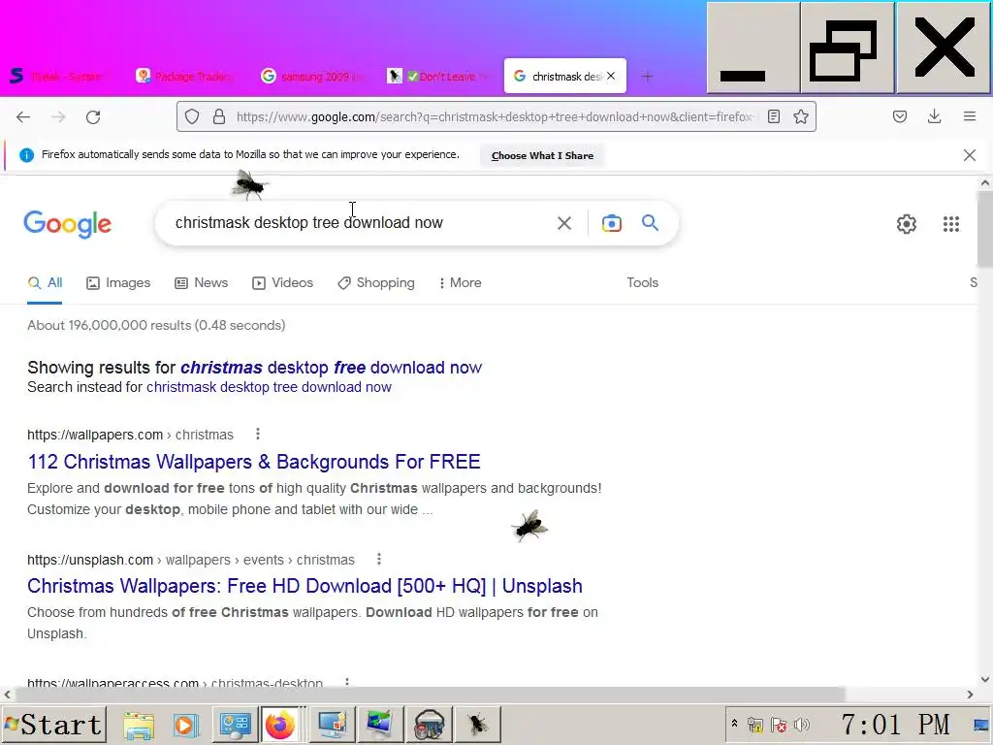Open the Firefox downloads panel
Image resolution: width=993 pixels, height=745 pixels.
pyautogui.click(x=934, y=116)
